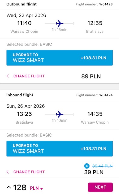Click the inbound flight airplane icon

click(59, 114)
